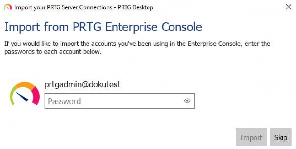Select the prtgadmin@dokutest account label

coord(82,85)
